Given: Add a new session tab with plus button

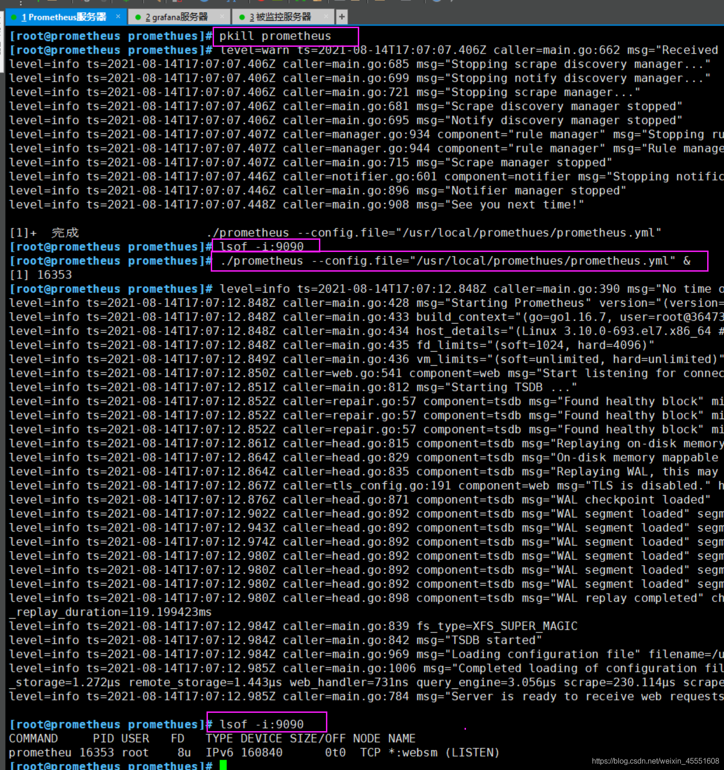Looking at the screenshot, I should [342, 17].
